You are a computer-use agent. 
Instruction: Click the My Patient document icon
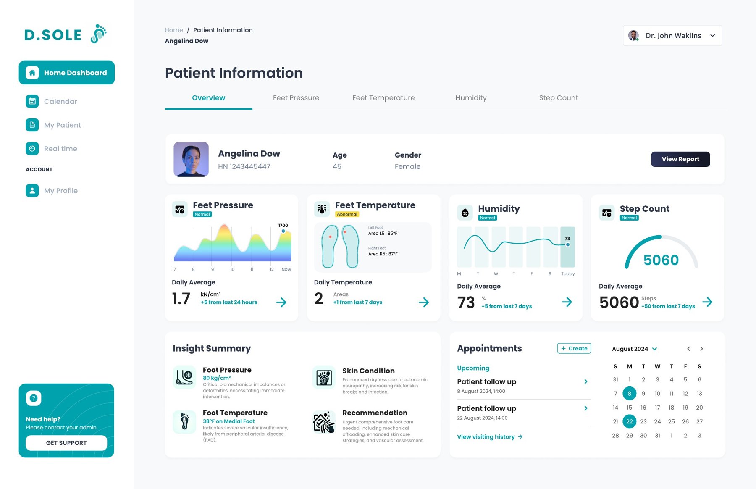pos(32,125)
